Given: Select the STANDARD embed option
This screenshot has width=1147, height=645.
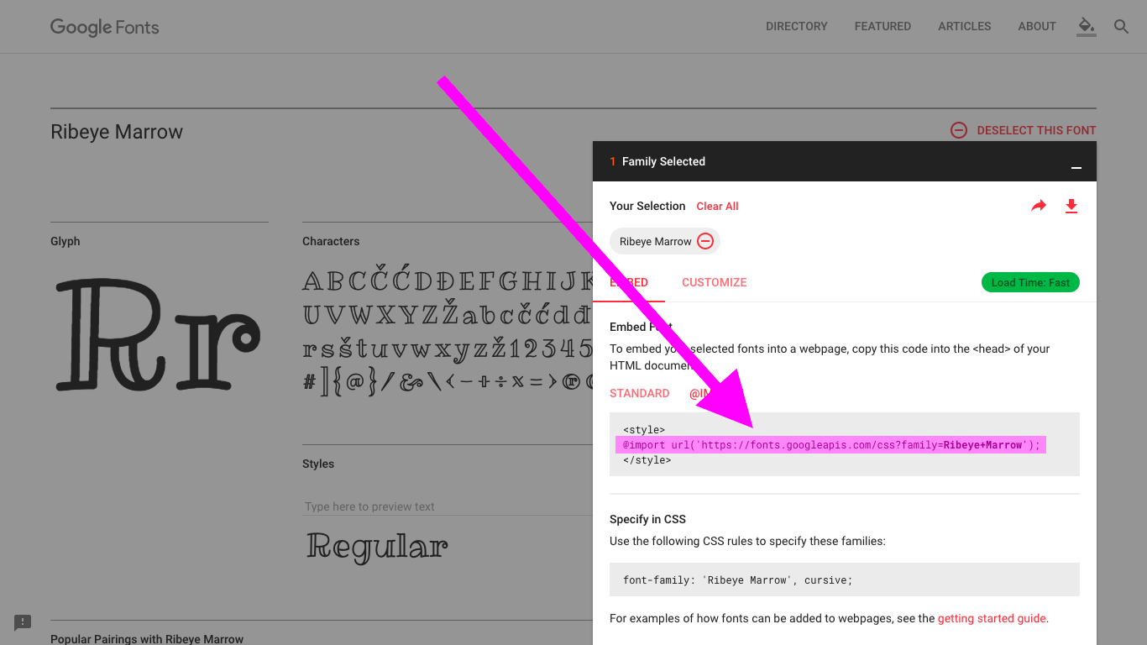Looking at the screenshot, I should [640, 393].
